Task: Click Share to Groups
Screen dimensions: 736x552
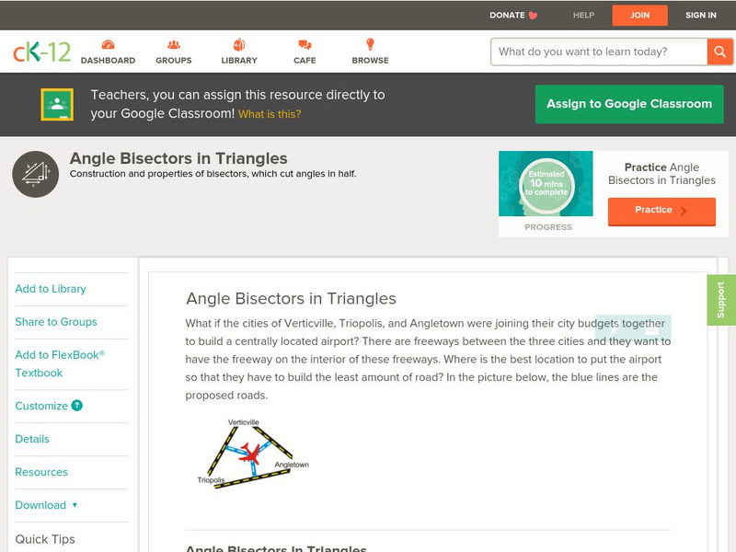Action: 56,322
